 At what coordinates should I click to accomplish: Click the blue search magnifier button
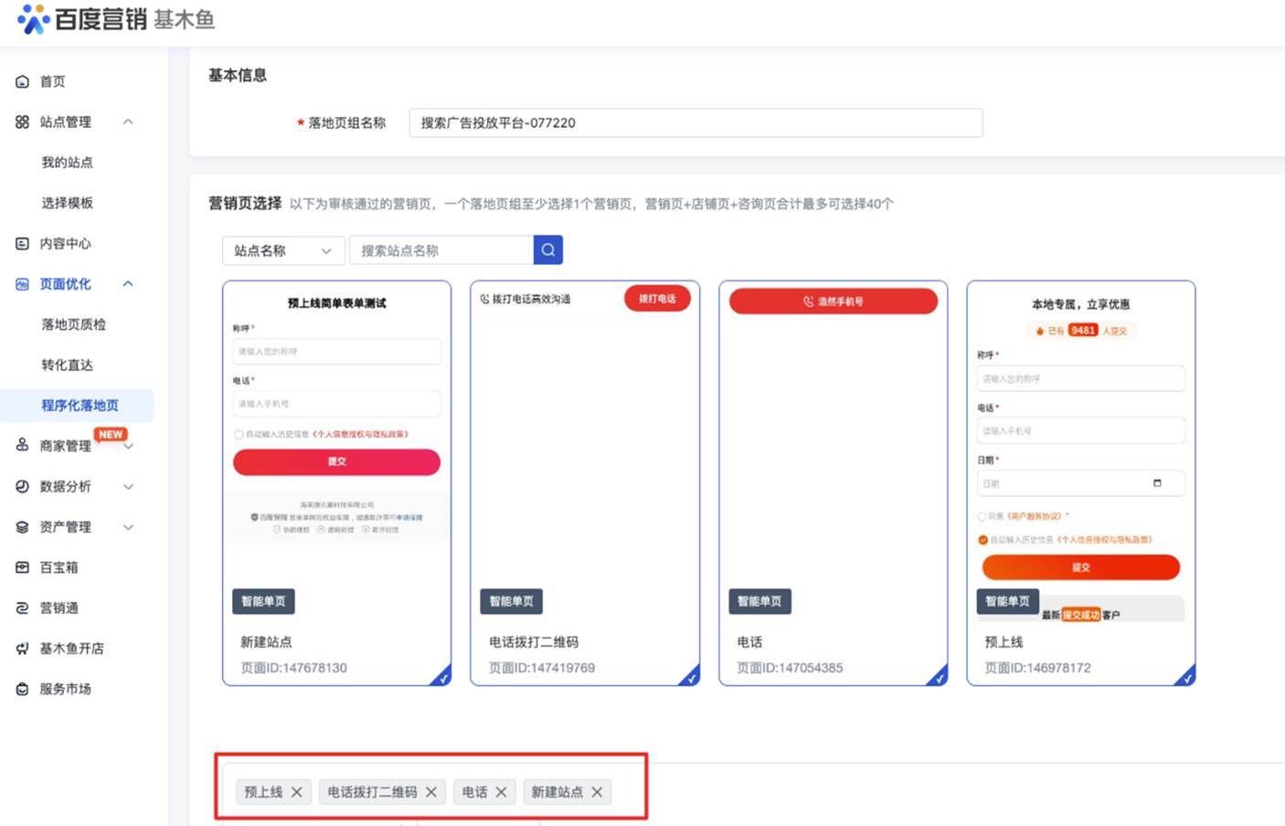pyautogui.click(x=547, y=249)
